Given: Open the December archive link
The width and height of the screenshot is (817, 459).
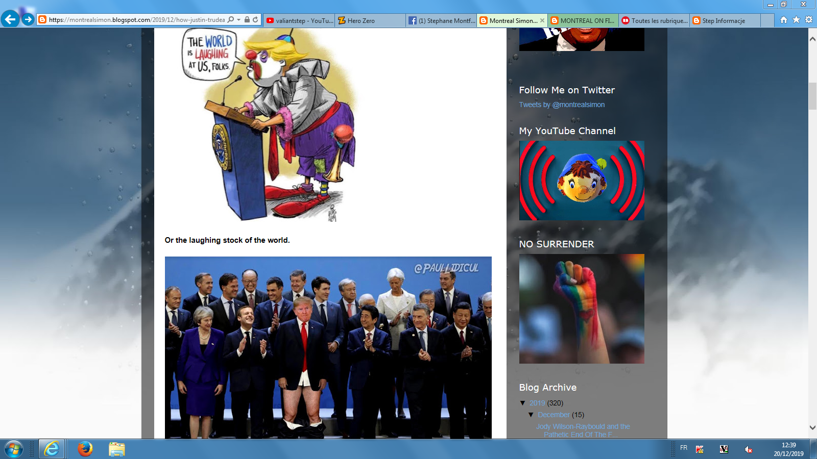Looking at the screenshot, I should 554,415.
